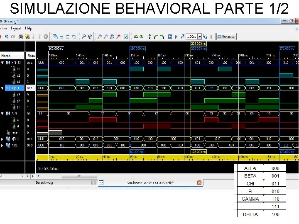Click the yellow 205.000 ns cursor label

tap(199, 44)
